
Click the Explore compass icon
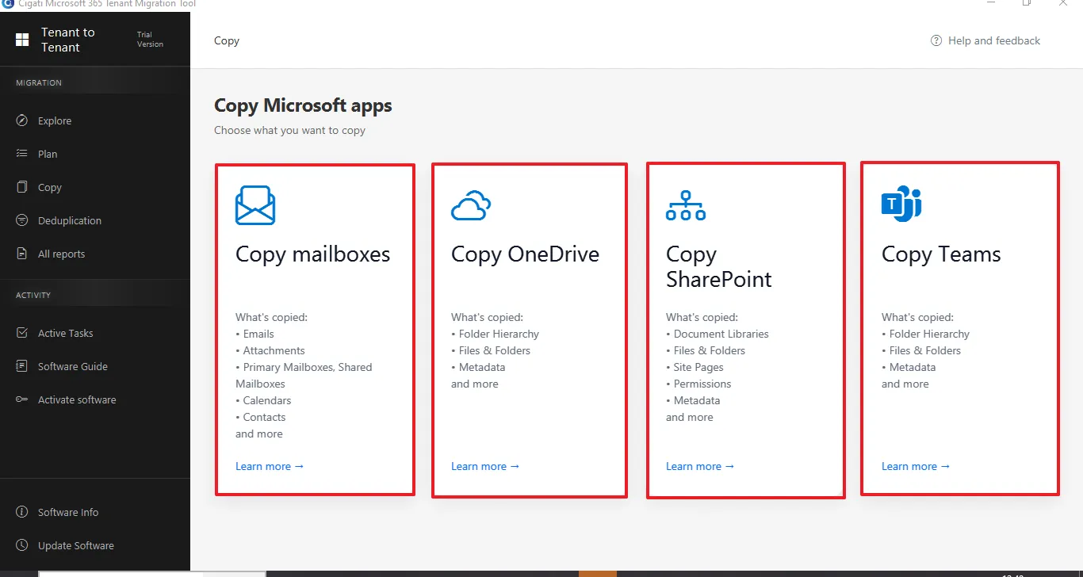[22, 120]
